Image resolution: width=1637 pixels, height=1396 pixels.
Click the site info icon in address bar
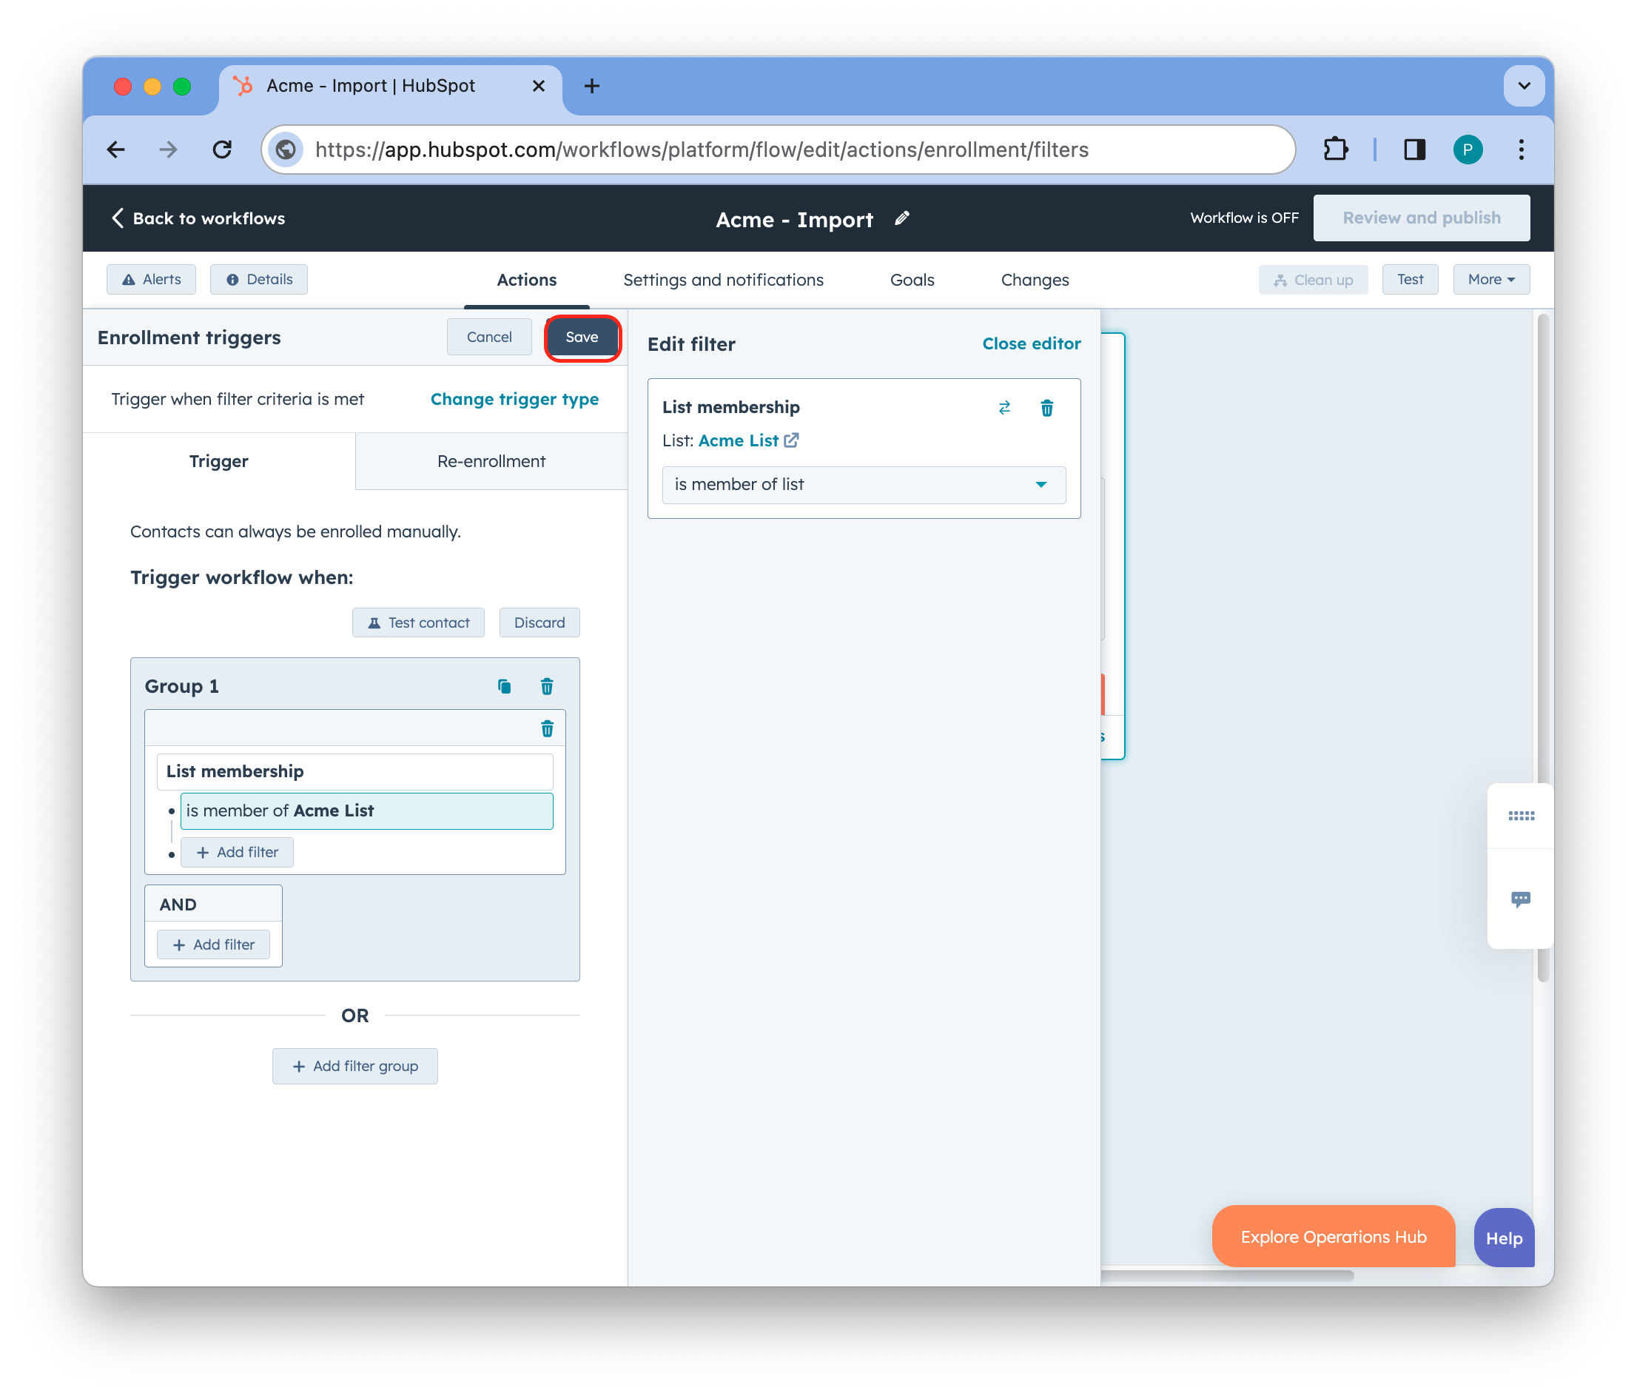coord(286,150)
